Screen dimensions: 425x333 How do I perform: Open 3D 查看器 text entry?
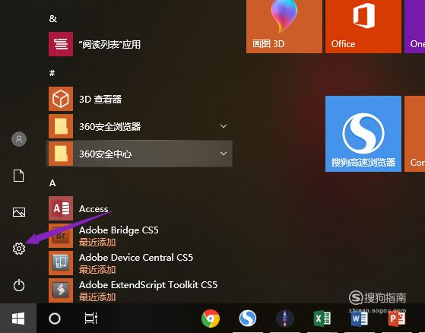tap(100, 99)
